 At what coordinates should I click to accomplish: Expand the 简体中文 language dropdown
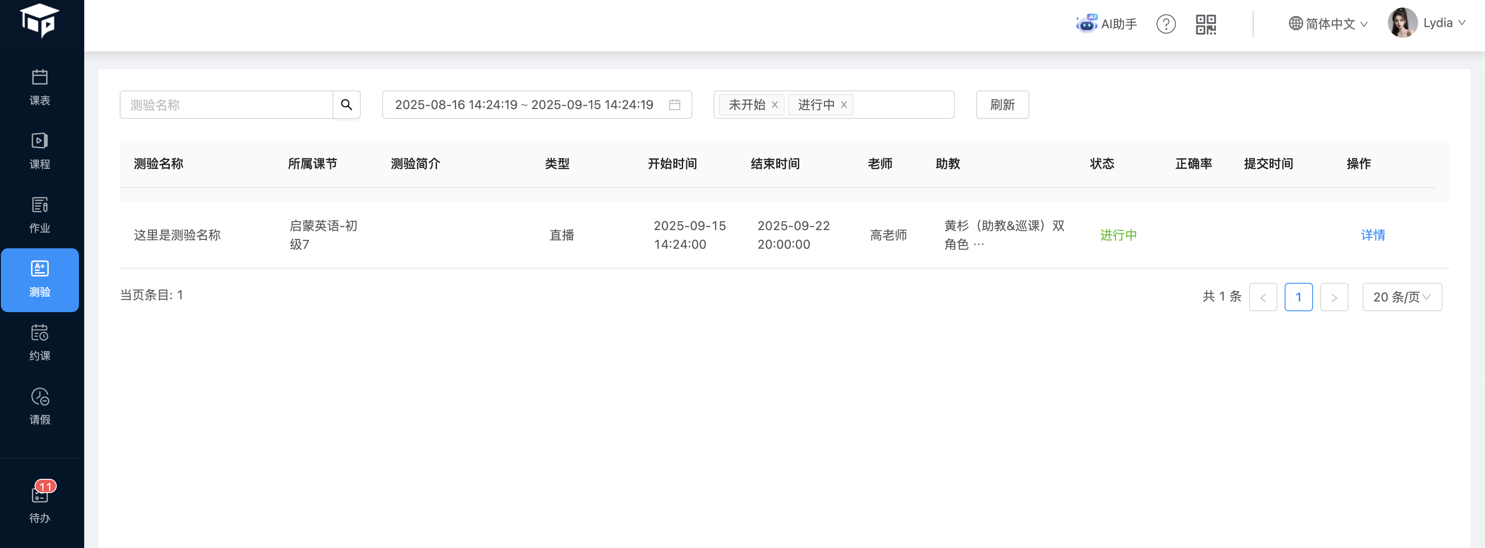pyautogui.click(x=1328, y=23)
